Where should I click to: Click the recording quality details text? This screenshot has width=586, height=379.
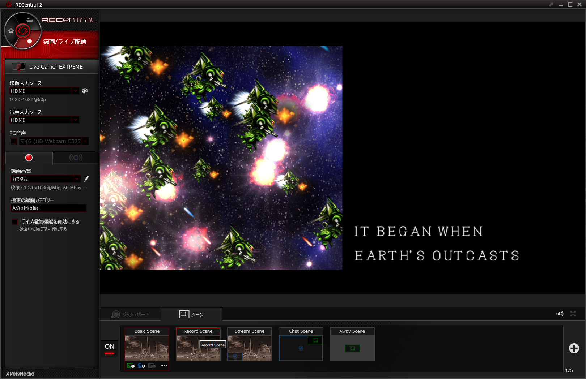pos(49,188)
